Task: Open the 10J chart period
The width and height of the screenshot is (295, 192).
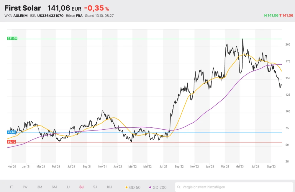Action: point(109,187)
